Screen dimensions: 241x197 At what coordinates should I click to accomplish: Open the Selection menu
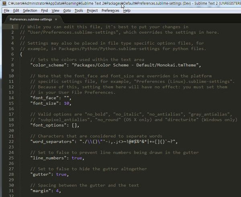(x=30, y=10)
